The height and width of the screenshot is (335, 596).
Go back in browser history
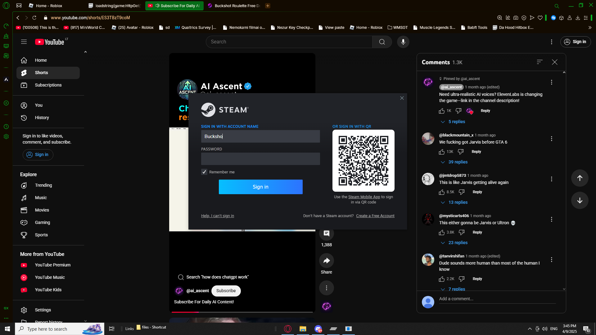[18, 18]
